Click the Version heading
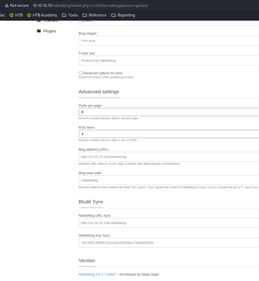Viewport: 259px width, 281px height. click(x=87, y=261)
